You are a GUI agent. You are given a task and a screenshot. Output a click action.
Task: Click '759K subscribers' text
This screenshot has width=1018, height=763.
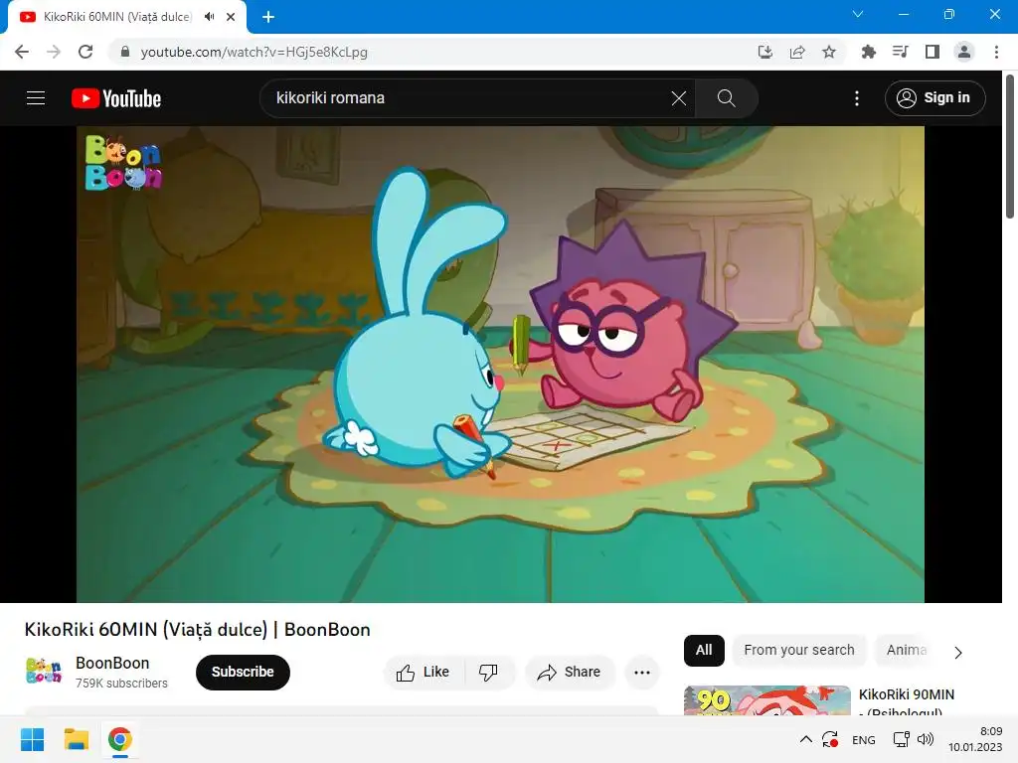[x=121, y=684]
